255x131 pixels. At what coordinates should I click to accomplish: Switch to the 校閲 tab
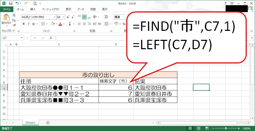click(x=93, y=9)
